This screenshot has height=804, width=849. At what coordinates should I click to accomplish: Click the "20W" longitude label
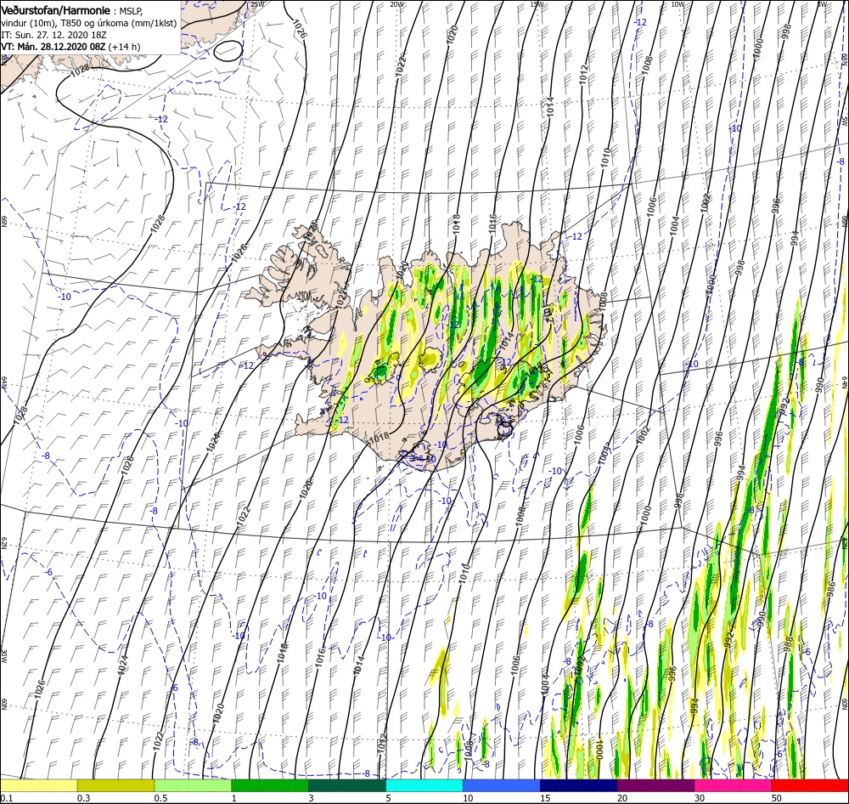[x=396, y=3]
